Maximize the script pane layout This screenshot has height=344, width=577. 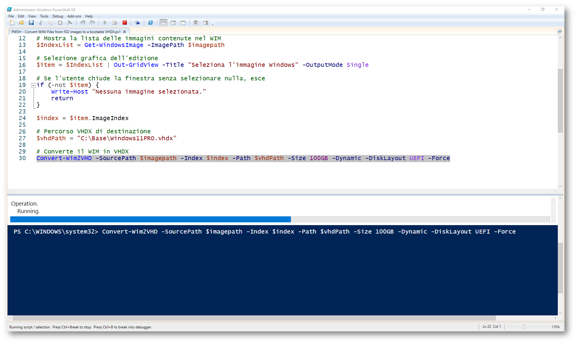183,23
